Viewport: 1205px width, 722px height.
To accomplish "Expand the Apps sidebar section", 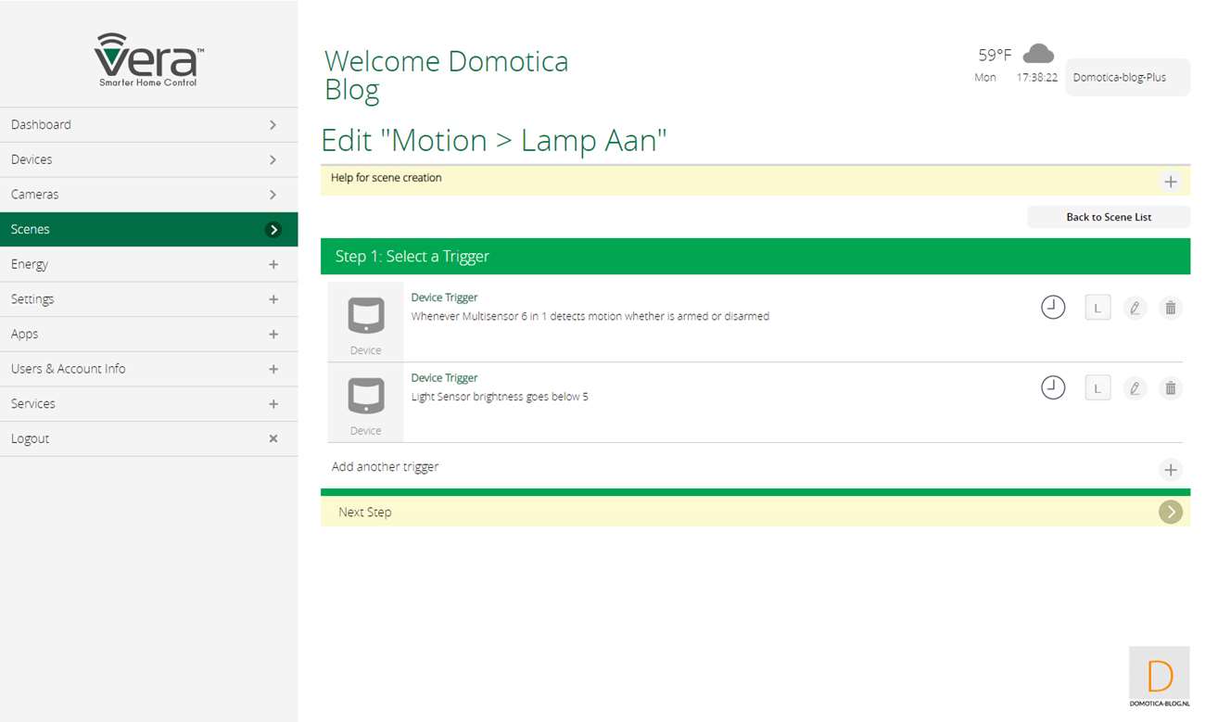I will click(x=273, y=334).
